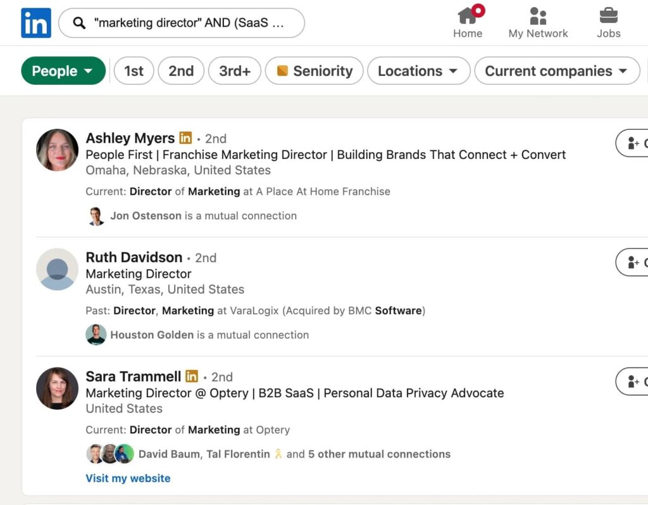
Task: Select the Seniority filter
Action: 315,70
